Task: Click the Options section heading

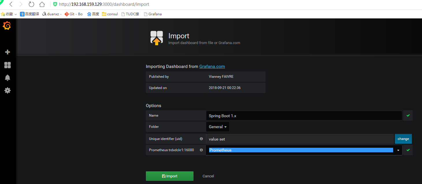Action: (x=153, y=106)
